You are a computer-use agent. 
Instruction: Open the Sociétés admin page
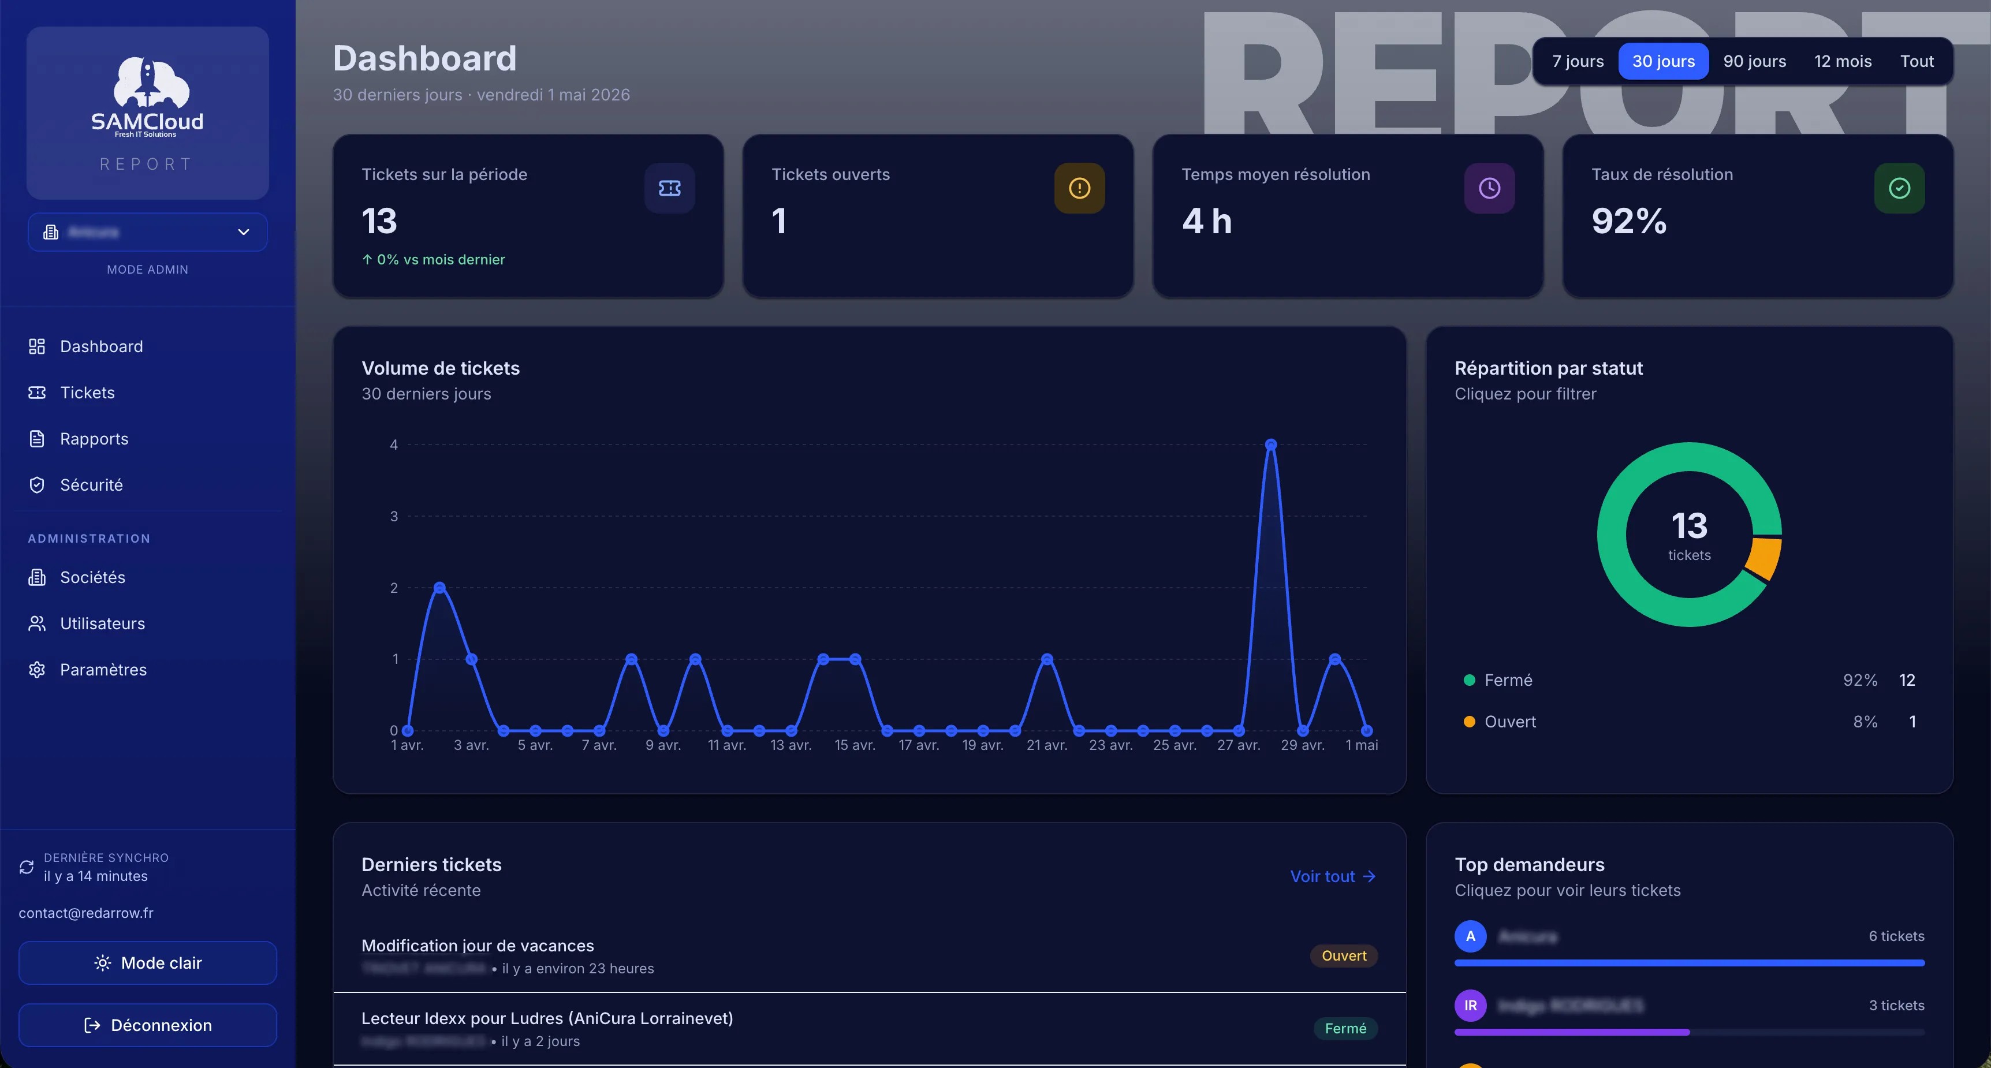coord(148,577)
